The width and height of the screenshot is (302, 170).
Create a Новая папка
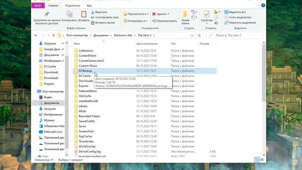pyautogui.click(x=185, y=18)
